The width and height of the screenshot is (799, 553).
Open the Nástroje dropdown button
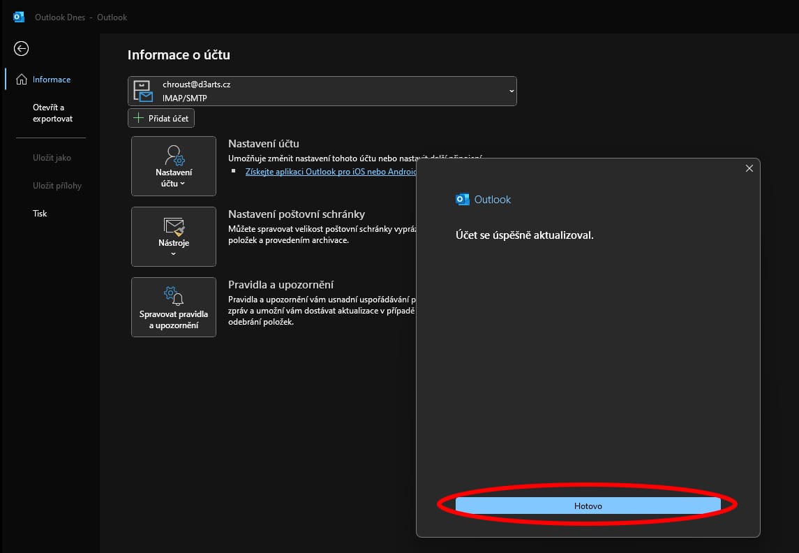(x=174, y=237)
